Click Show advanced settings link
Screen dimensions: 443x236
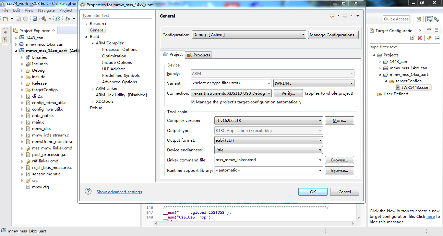coord(119,192)
